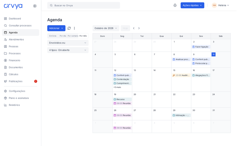
Task: Open the Protocolar p... task on day 9
Action: tap(201, 63)
